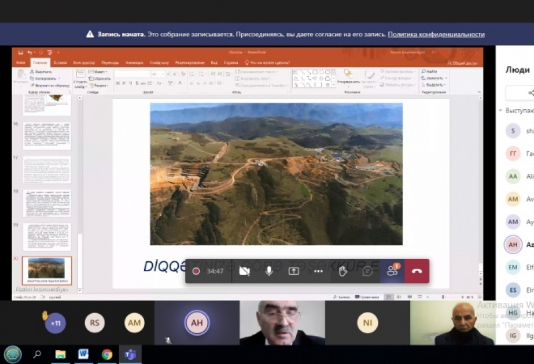Toggle strikethrough abc formatting

[x=143, y=83]
